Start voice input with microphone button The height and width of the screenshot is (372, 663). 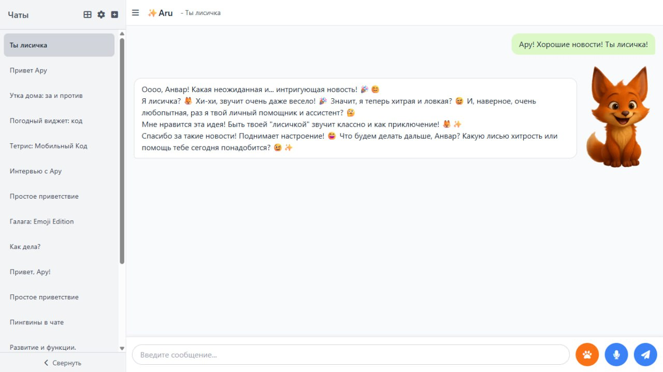click(616, 355)
